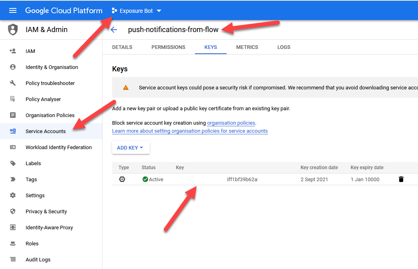
Task: Expand the ADD KEY dropdown
Action: coord(131,148)
